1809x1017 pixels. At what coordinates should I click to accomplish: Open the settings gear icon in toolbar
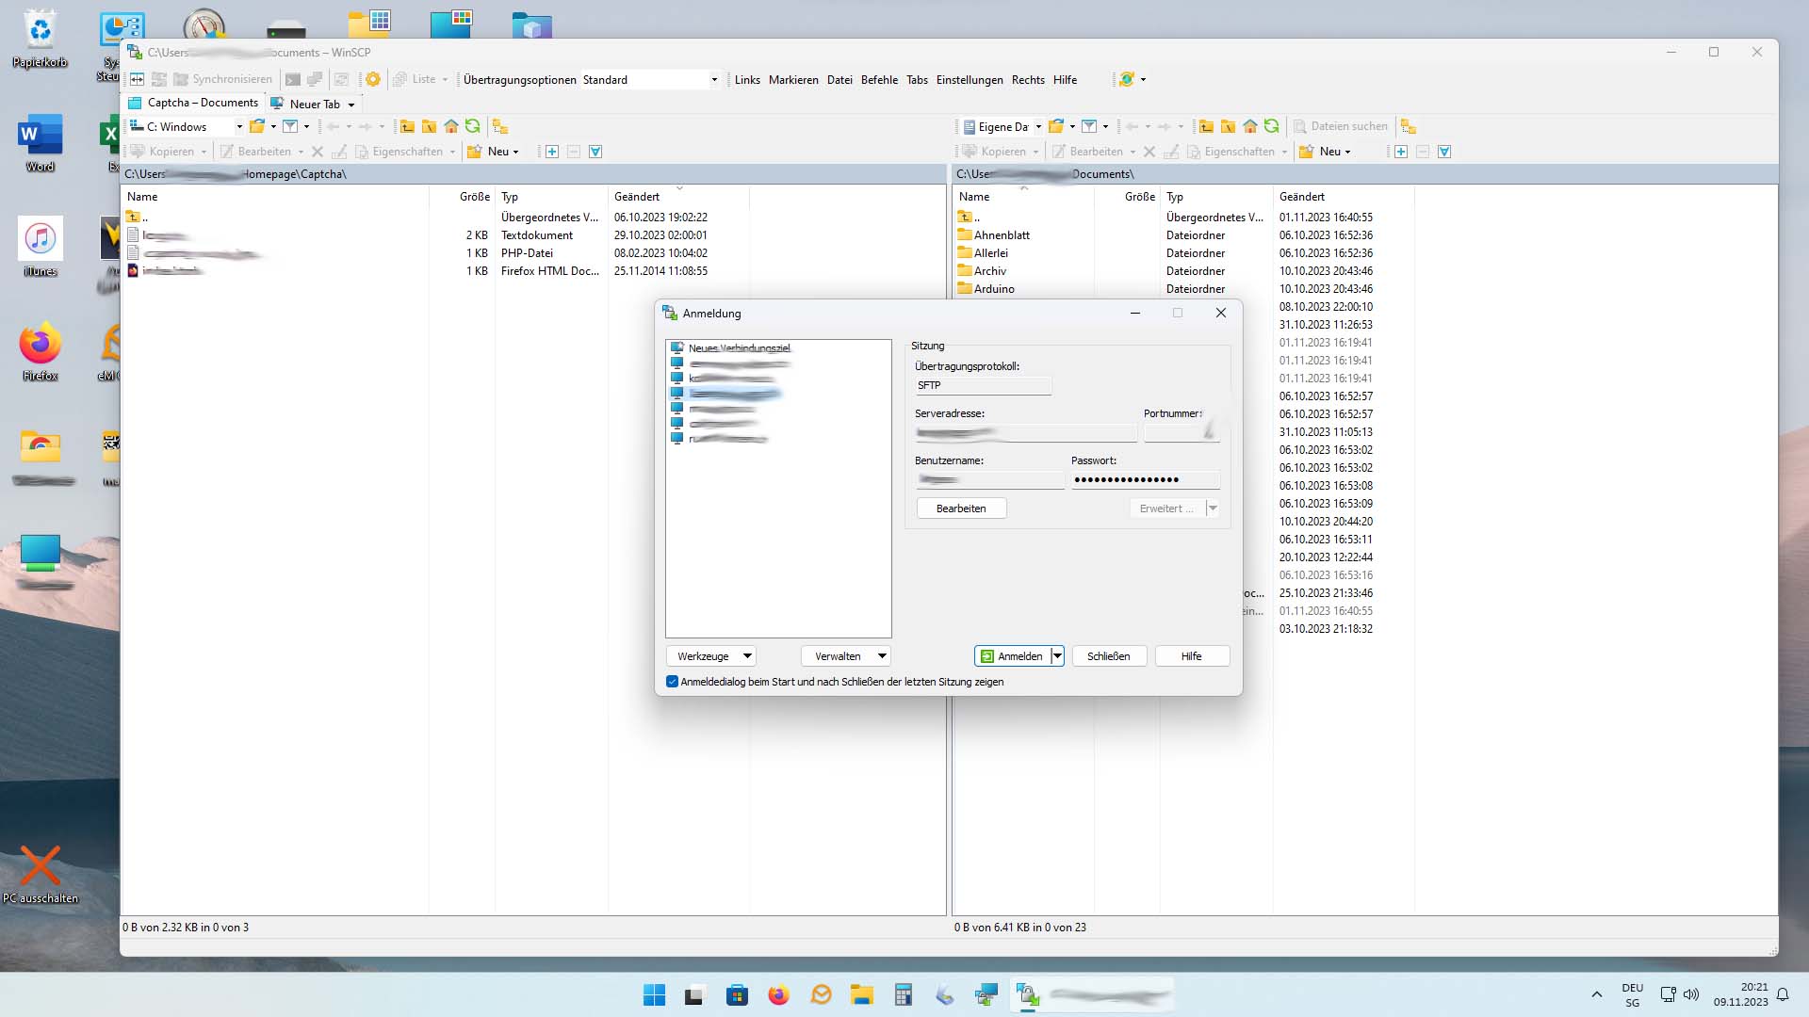click(373, 80)
